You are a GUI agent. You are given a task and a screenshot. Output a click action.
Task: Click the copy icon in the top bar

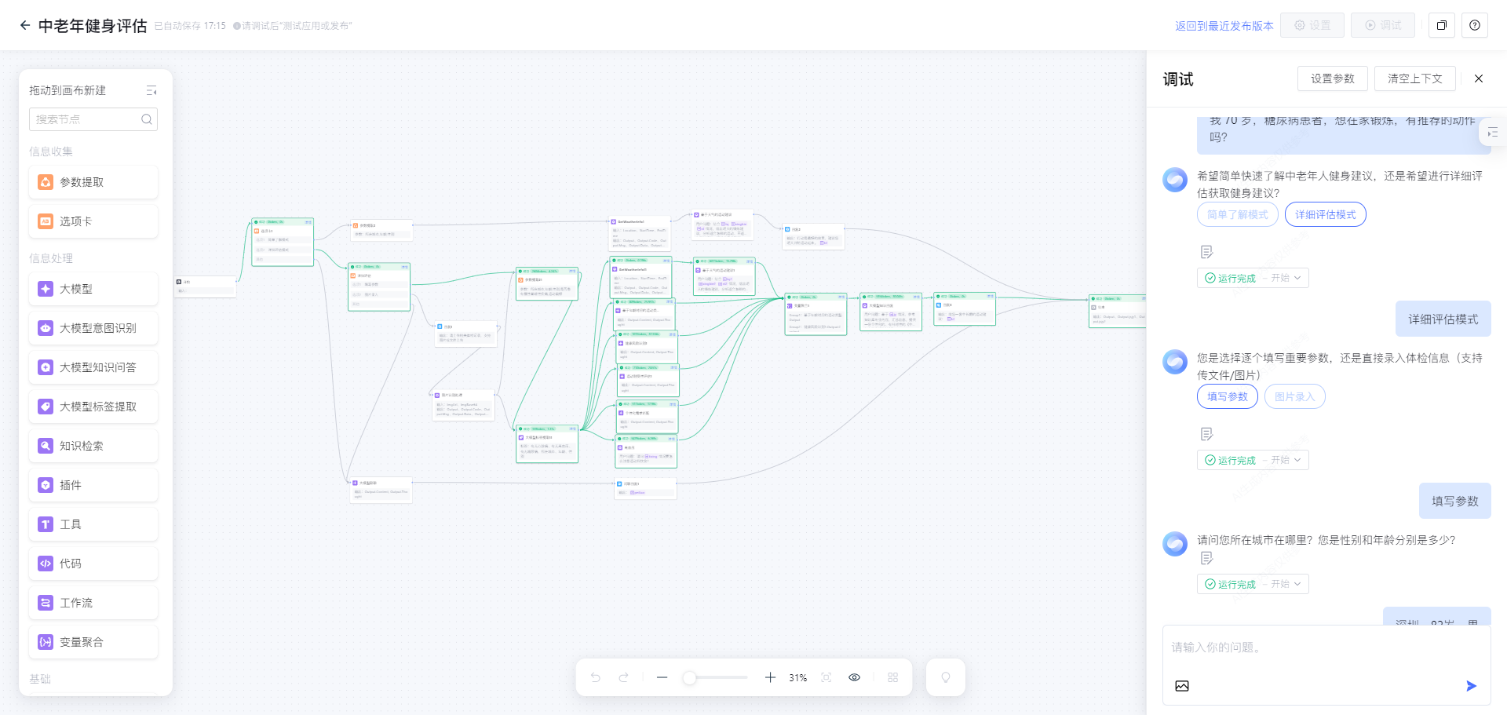coord(1441,25)
